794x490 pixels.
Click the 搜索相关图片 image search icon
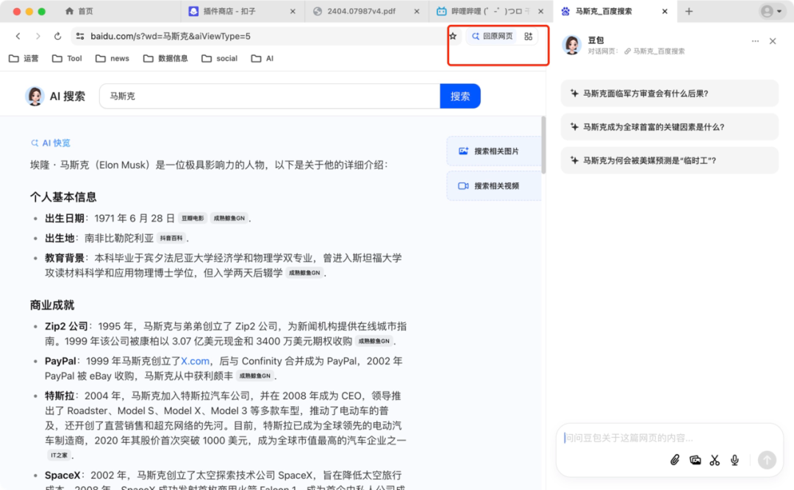[x=465, y=152]
